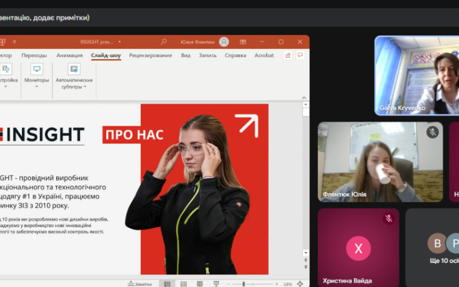Viewport: 459px width, 287px height.
Task: Click the INSIGHT logo on slide
Action: [42, 135]
